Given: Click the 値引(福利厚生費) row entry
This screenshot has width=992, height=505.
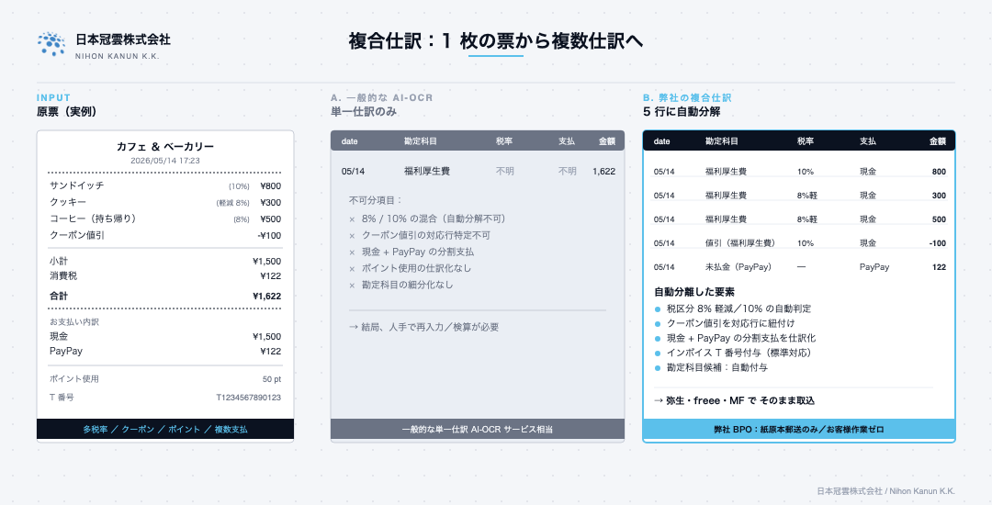Looking at the screenshot, I should coord(740,242).
